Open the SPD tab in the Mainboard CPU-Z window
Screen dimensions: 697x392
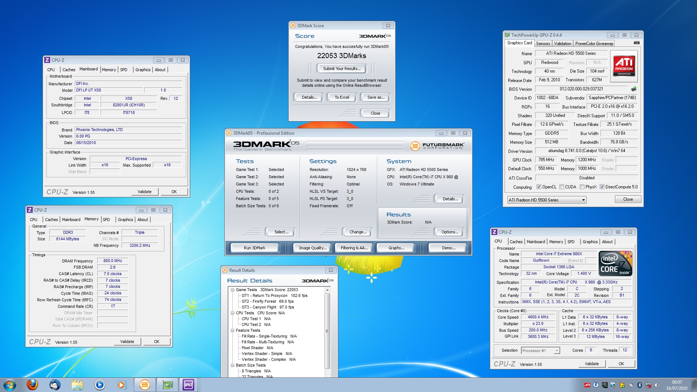click(124, 70)
